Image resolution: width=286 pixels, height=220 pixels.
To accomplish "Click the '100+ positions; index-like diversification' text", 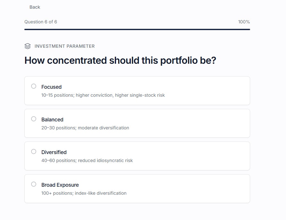I will (84, 193).
